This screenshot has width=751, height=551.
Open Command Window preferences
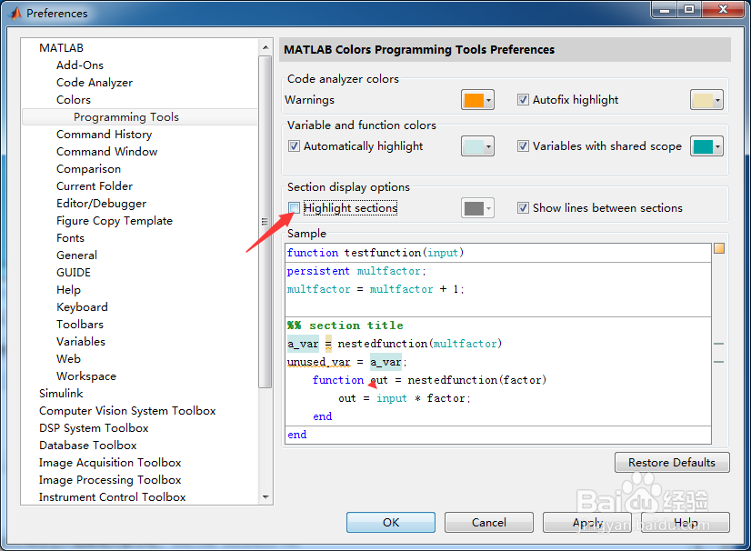[x=106, y=152]
